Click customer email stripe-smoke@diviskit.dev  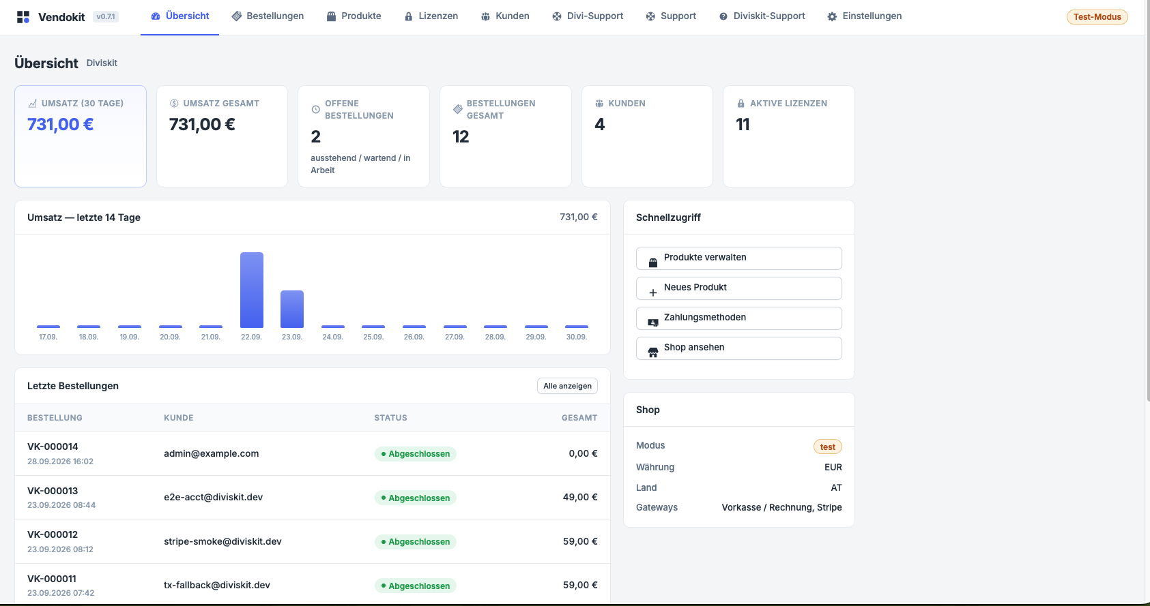[x=222, y=541]
